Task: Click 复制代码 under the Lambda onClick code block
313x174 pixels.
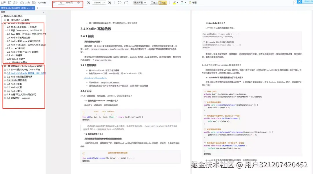Action: 206,48
